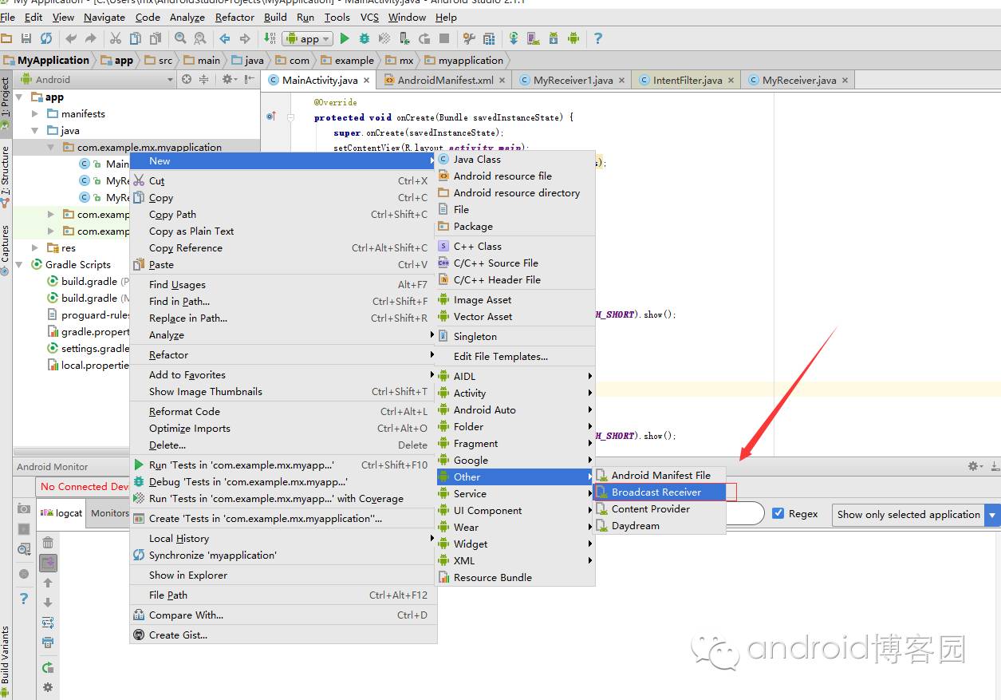Choose Daydream in Other submenu

tap(660, 525)
